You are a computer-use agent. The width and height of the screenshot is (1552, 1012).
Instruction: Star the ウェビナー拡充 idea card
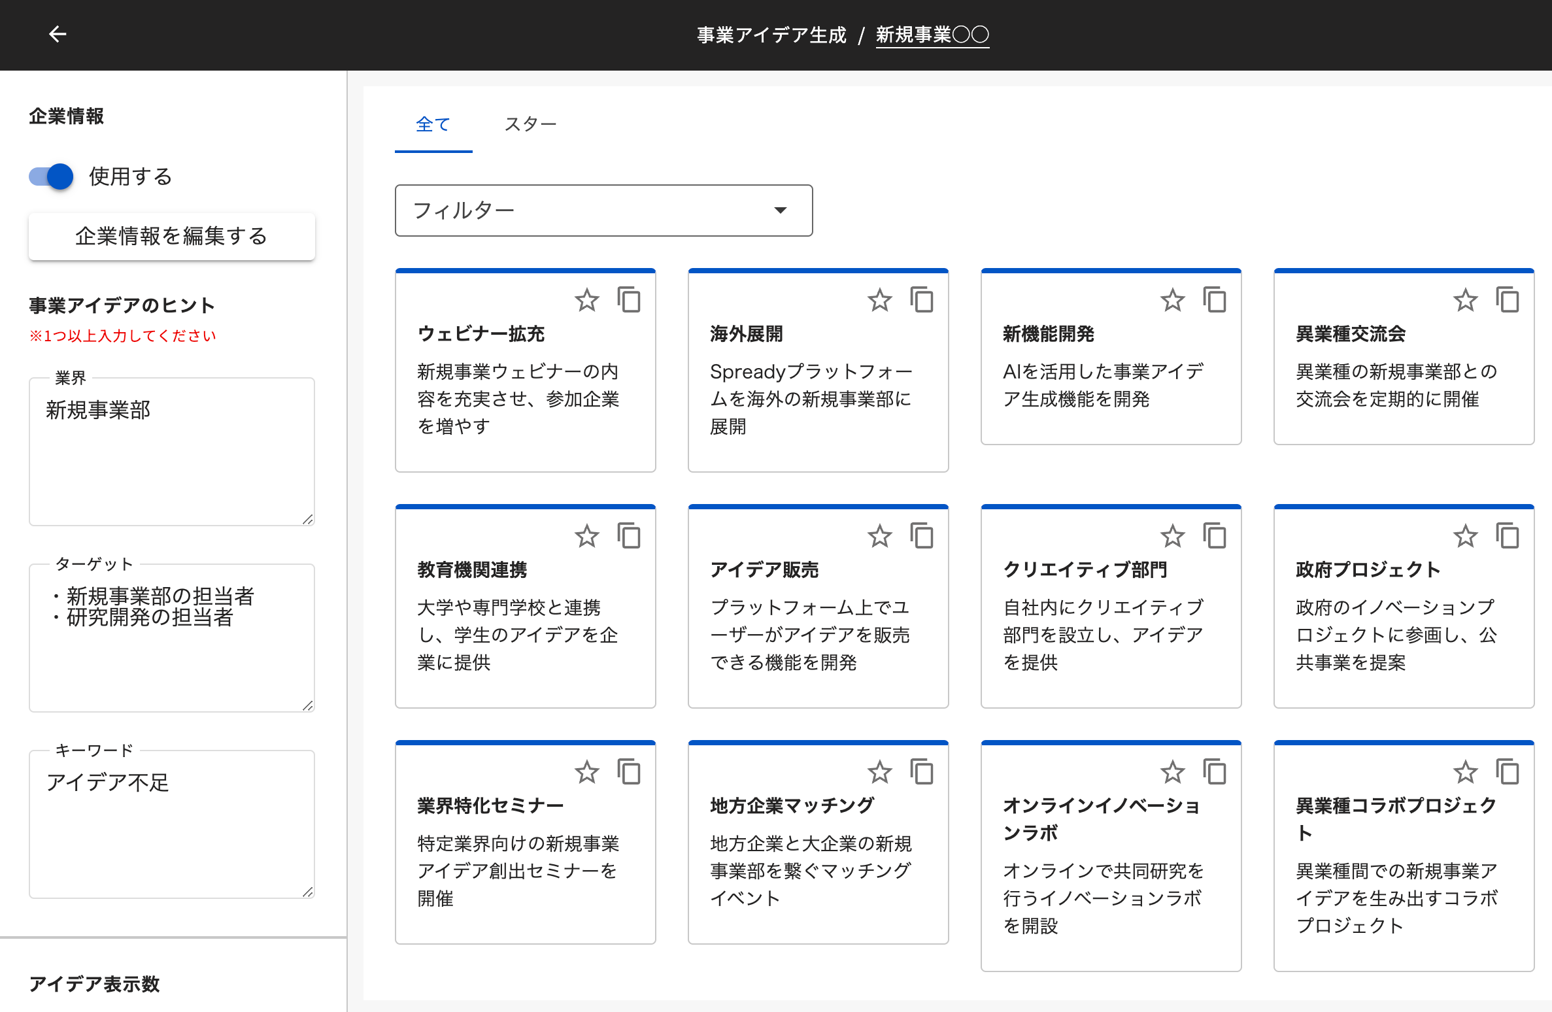click(x=586, y=301)
